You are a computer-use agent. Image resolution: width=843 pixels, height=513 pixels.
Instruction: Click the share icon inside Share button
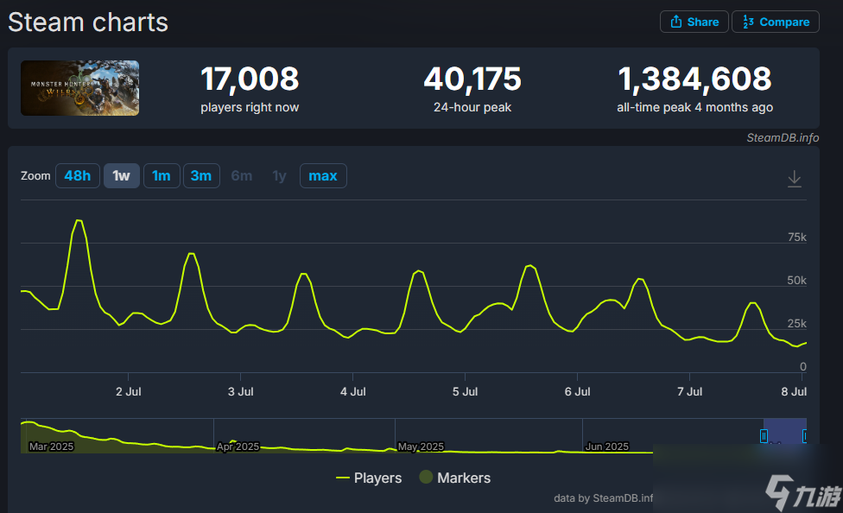pos(676,22)
